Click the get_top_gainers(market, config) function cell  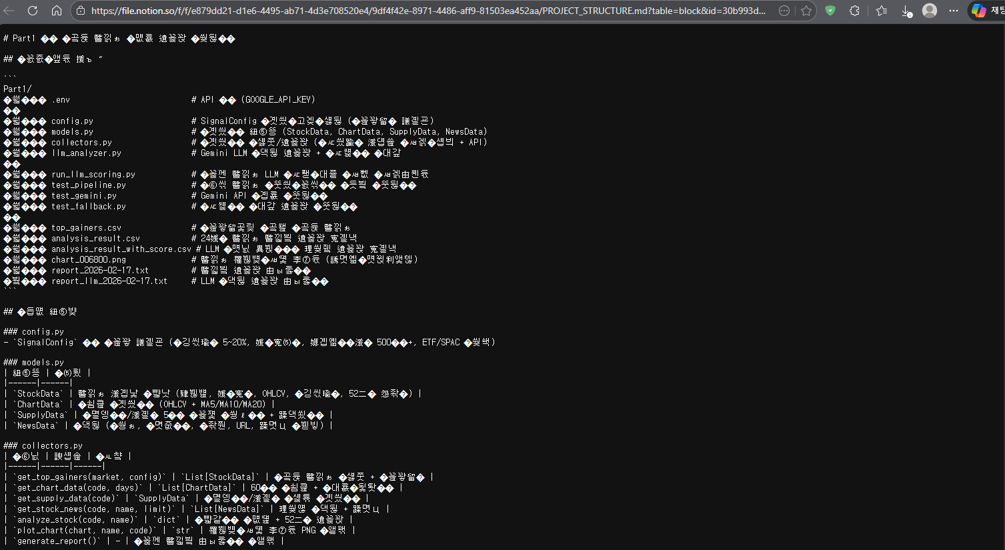pos(91,477)
